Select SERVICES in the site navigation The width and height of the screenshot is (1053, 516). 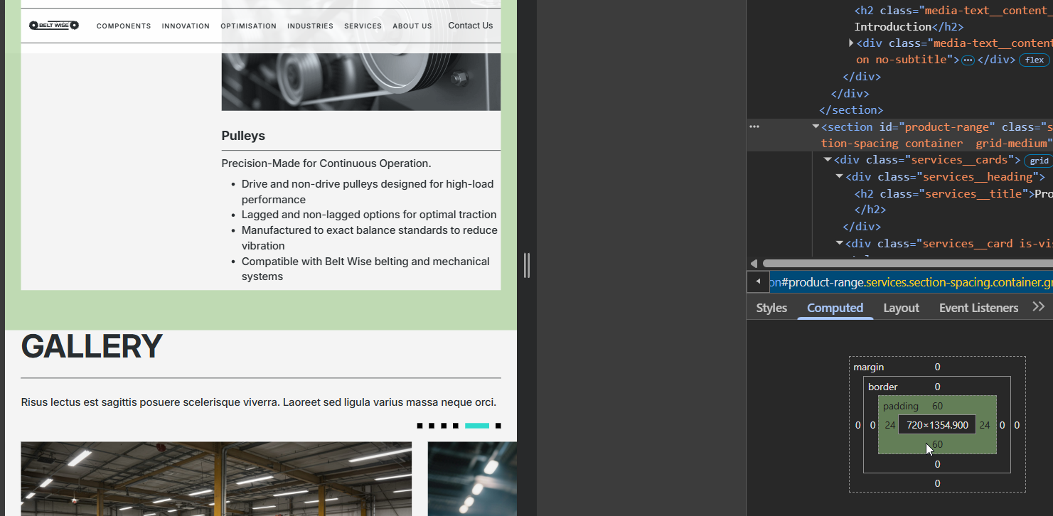pyautogui.click(x=363, y=26)
